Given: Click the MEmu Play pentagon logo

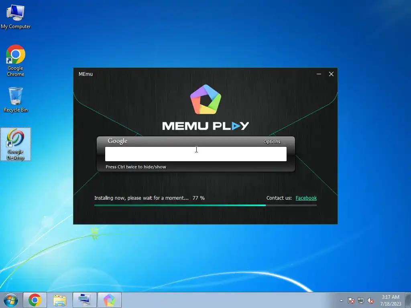Looking at the screenshot, I should pyautogui.click(x=205, y=99).
